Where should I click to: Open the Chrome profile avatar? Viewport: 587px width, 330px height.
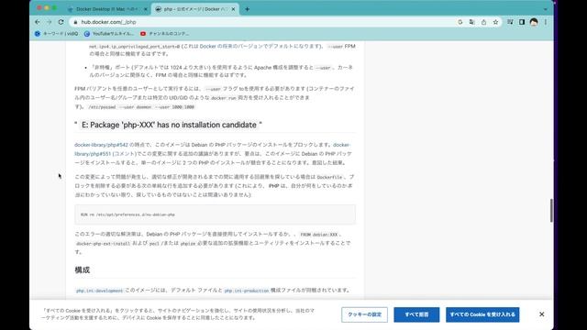pos(534,22)
